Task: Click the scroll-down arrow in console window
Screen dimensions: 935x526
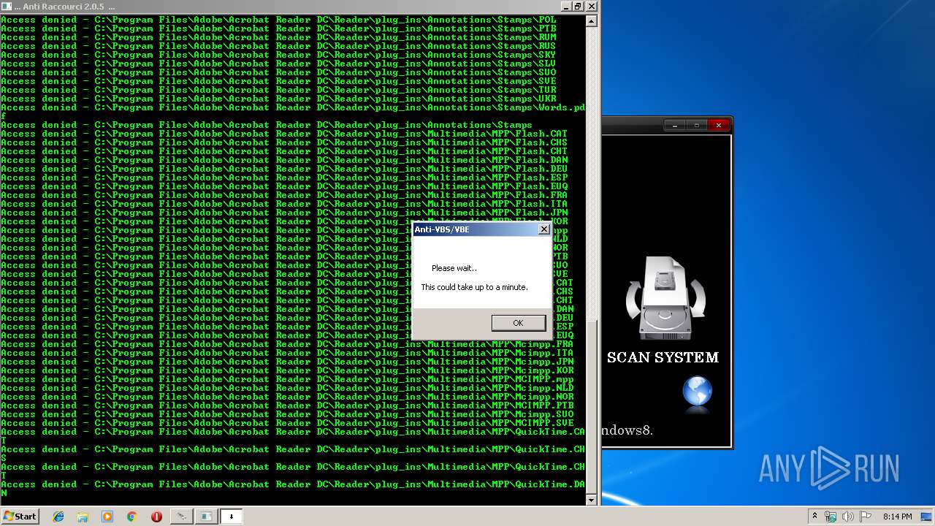Action: (x=592, y=500)
